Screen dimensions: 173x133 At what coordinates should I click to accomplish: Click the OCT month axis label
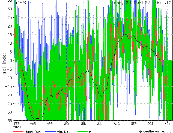pyautogui.click(x=150, y=124)
